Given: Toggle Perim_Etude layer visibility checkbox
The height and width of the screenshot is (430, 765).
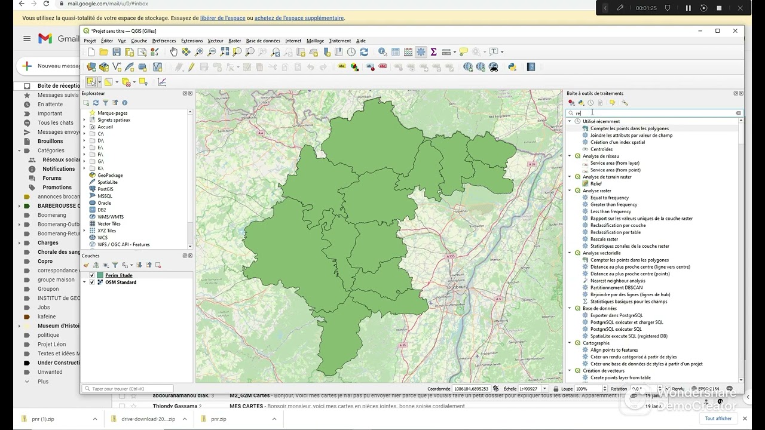Looking at the screenshot, I should coord(91,275).
